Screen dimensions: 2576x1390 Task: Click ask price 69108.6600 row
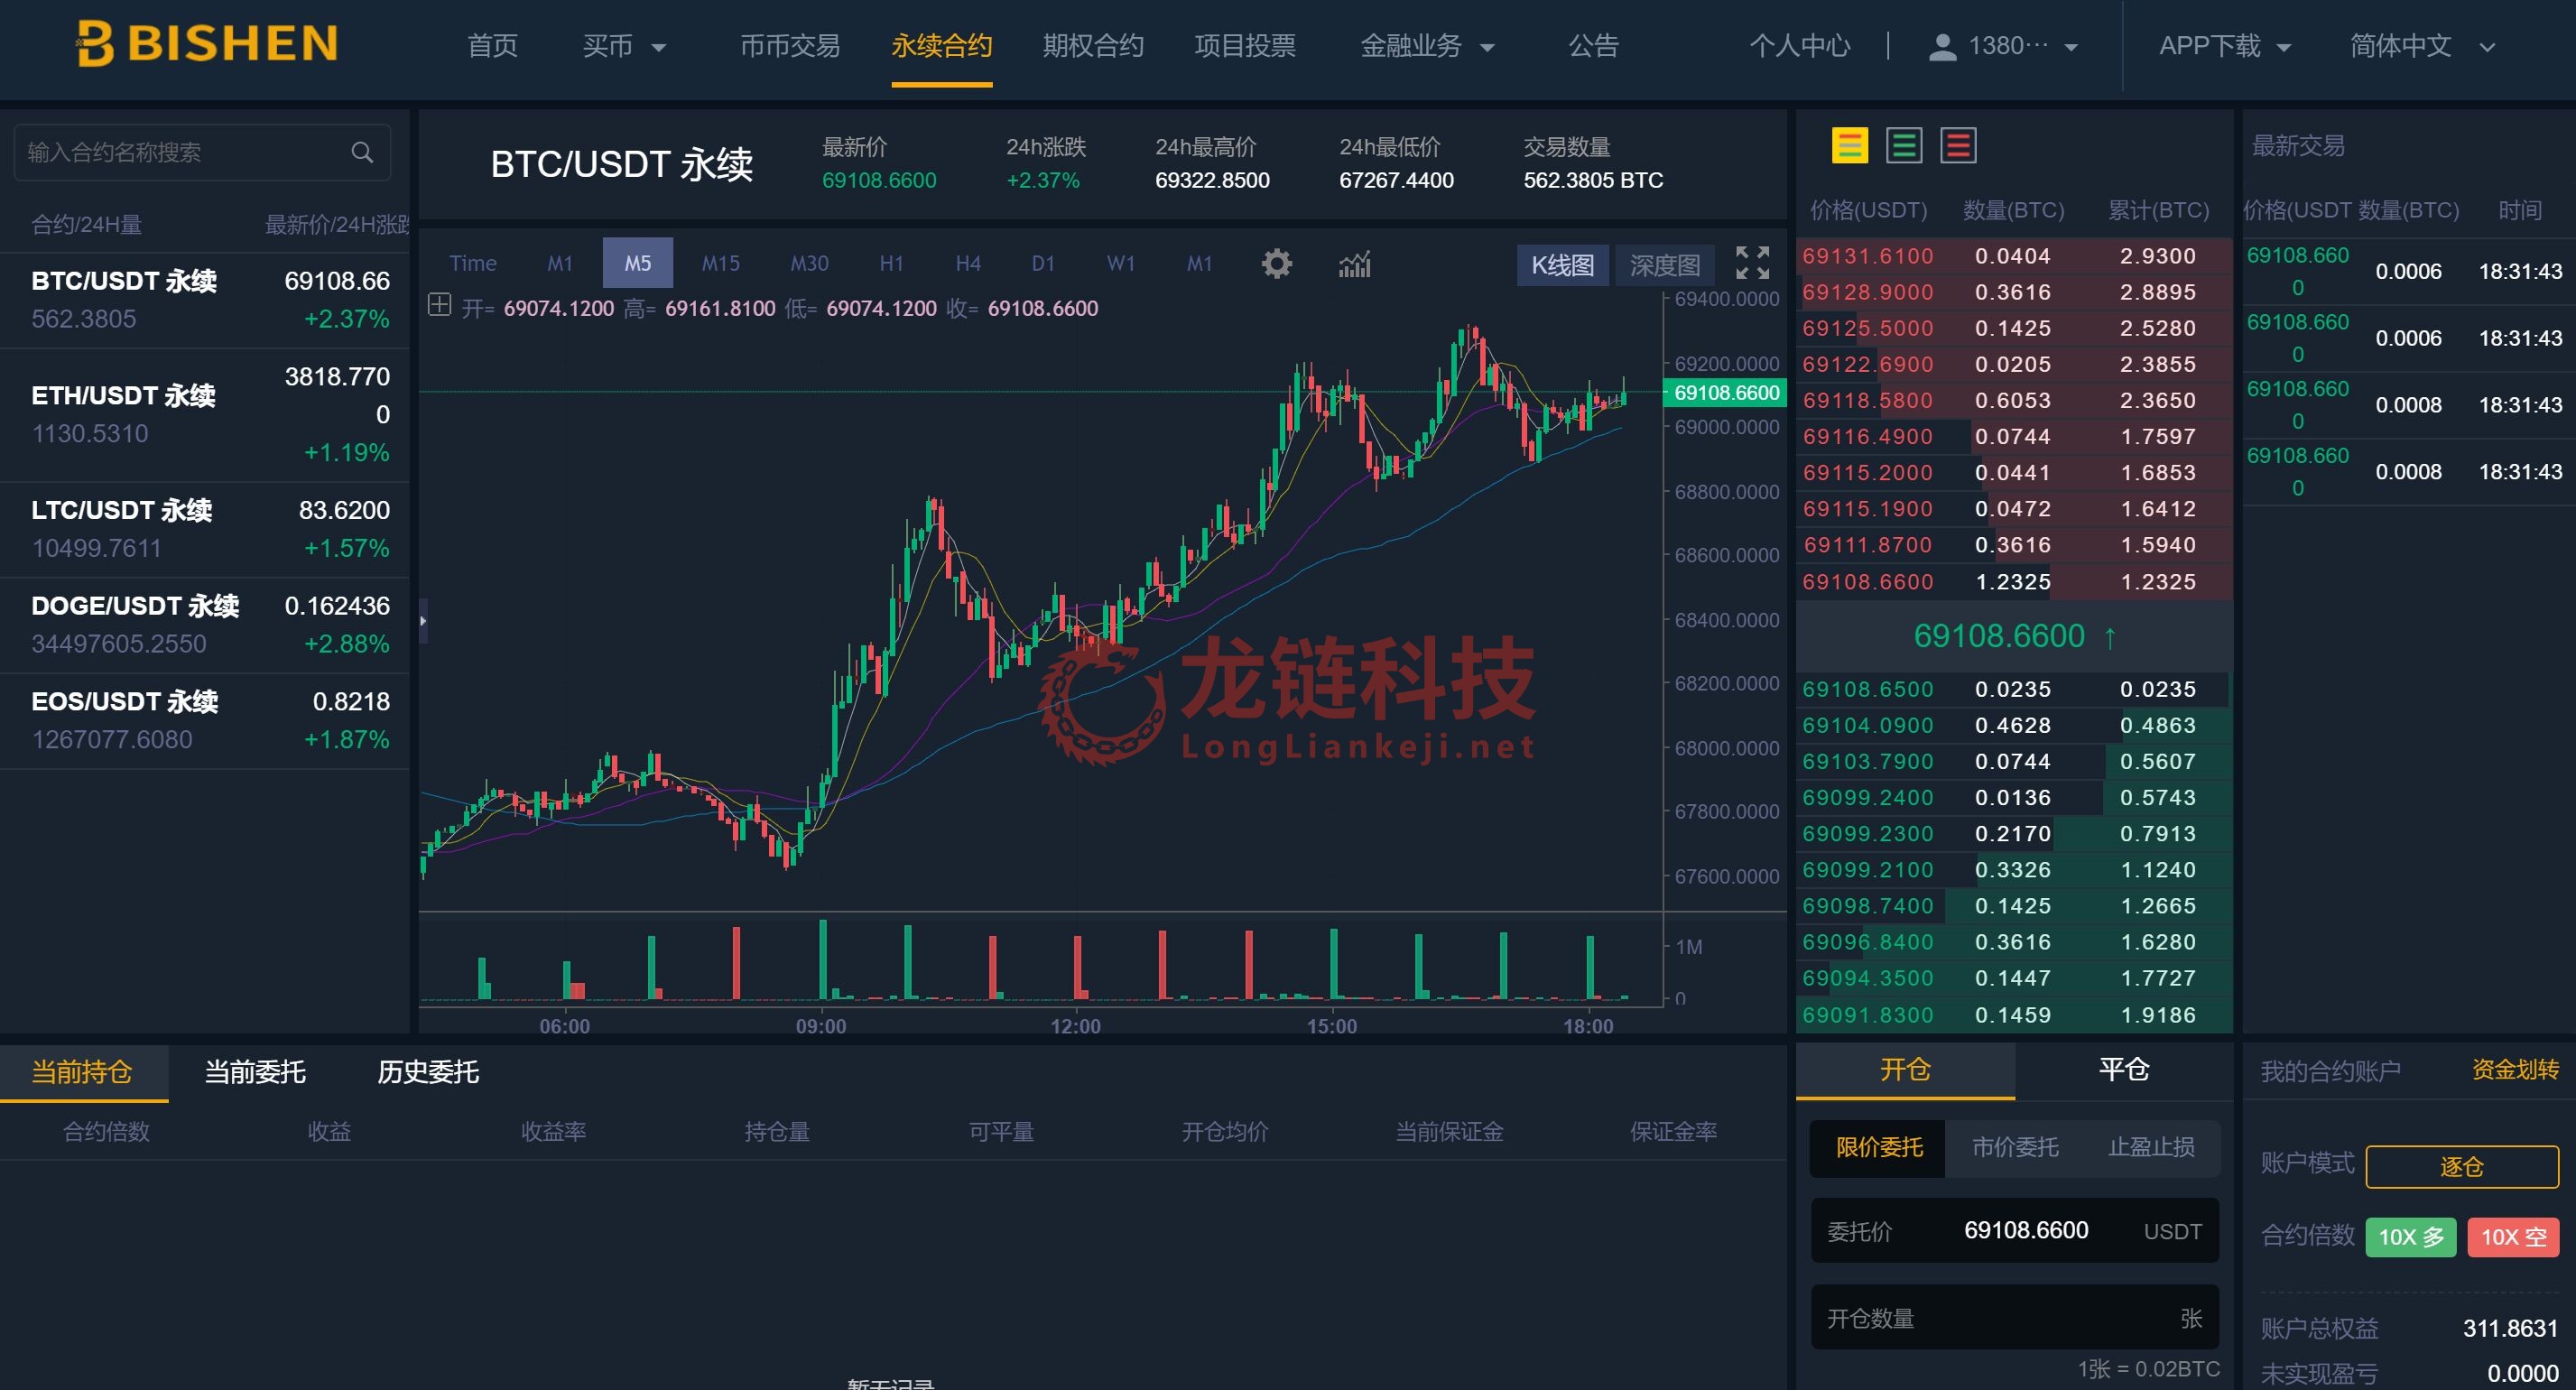pos(2014,582)
